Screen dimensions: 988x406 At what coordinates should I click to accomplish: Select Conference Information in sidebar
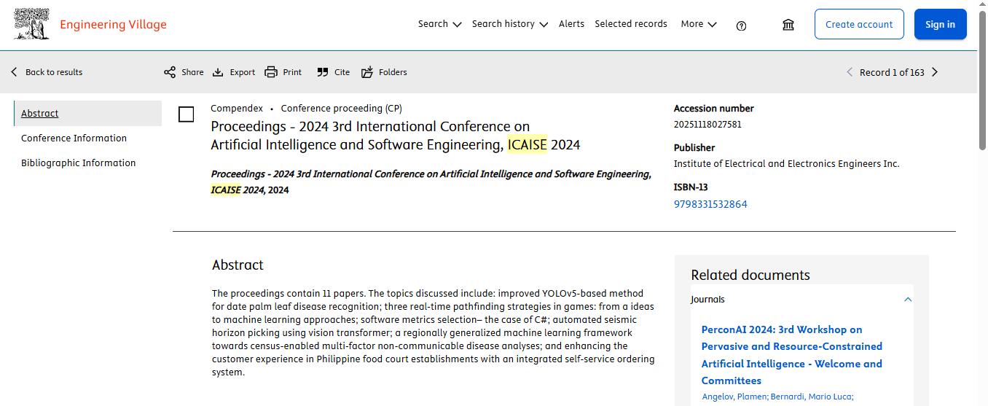(x=74, y=138)
